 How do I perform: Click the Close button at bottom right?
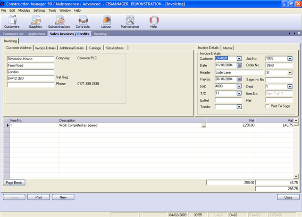pos(288,197)
